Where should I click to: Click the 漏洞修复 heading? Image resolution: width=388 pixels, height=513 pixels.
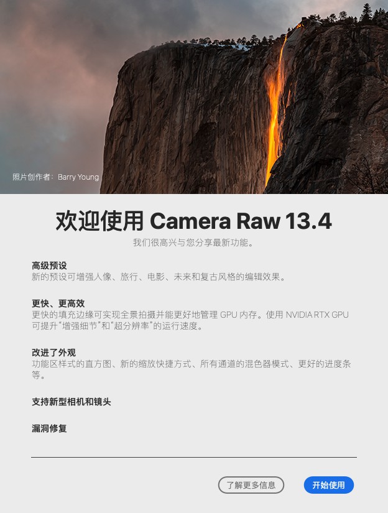coord(49,428)
